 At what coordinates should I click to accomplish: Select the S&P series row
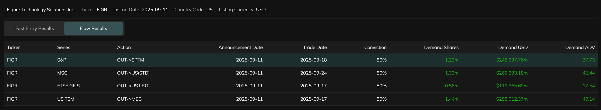point(62,60)
